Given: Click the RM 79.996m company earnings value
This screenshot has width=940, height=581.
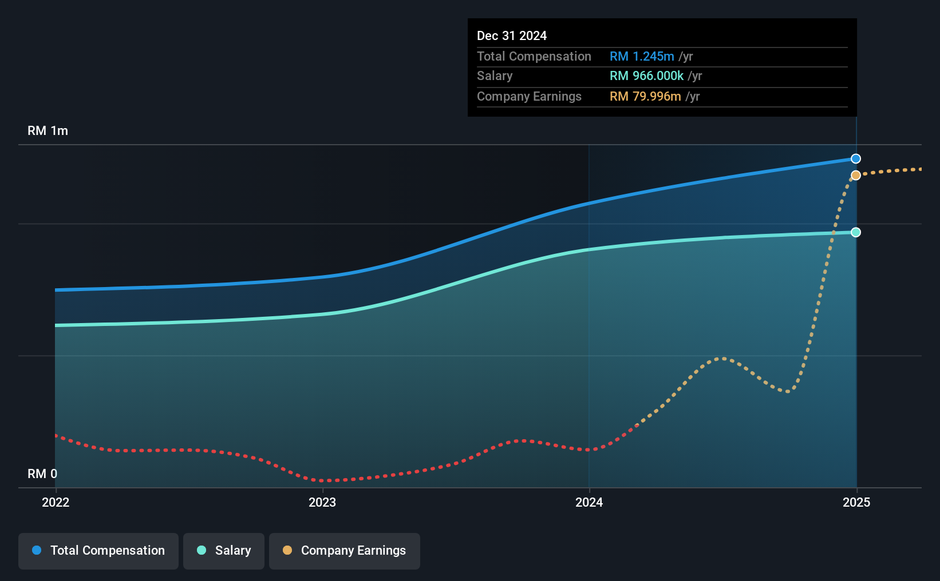Looking at the screenshot, I should 645,97.
